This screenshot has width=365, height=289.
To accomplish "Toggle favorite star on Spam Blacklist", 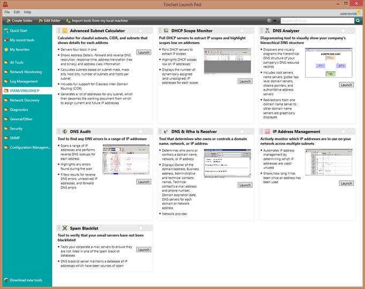I will click(141, 228).
